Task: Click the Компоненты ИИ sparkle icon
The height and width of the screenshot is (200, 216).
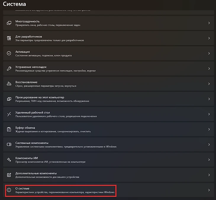Action: pyautogui.click(x=9, y=160)
